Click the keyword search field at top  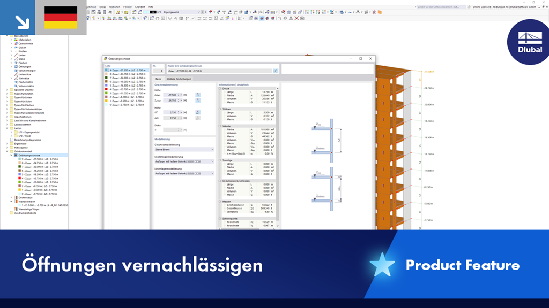pyautogui.click(x=441, y=7)
